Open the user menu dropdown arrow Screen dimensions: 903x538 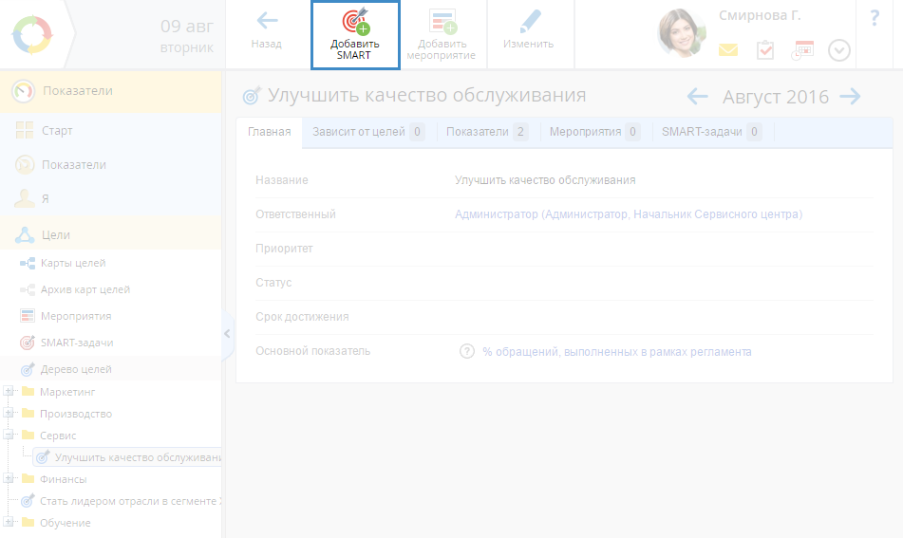(839, 50)
